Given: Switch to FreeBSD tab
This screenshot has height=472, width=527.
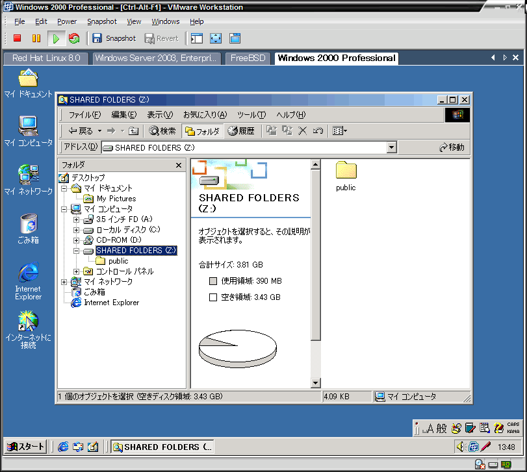Looking at the screenshot, I should pyautogui.click(x=248, y=58).
